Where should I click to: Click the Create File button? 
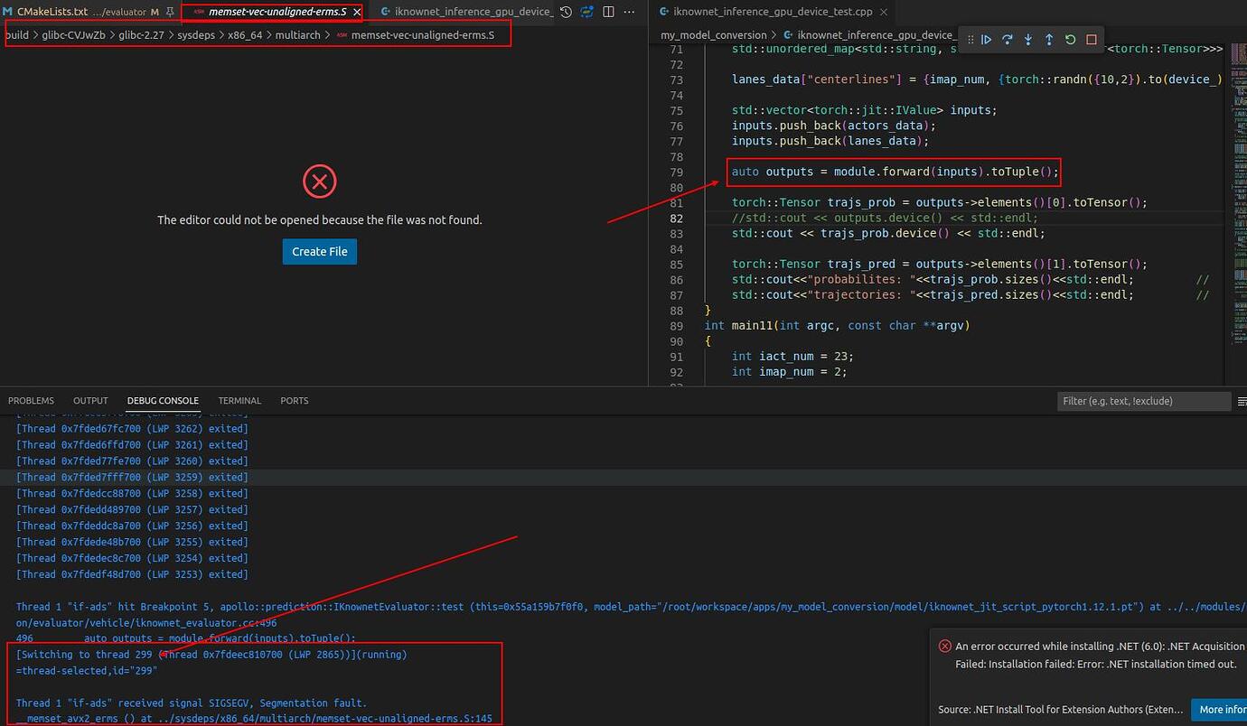(x=320, y=251)
